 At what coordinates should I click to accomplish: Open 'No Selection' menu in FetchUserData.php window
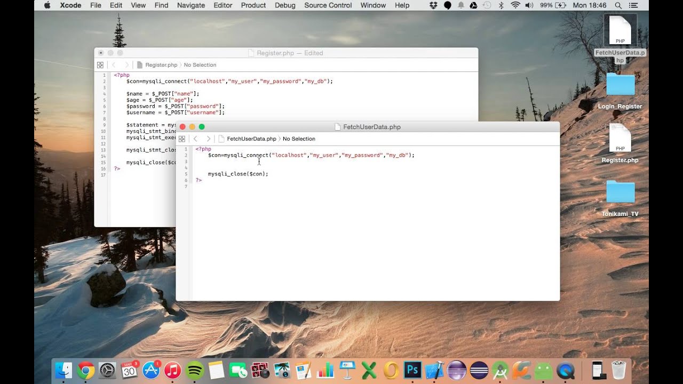[x=299, y=139]
